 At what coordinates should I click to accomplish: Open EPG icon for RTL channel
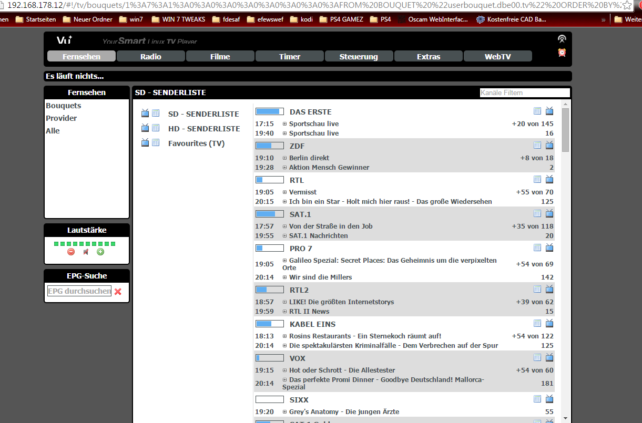(537, 179)
